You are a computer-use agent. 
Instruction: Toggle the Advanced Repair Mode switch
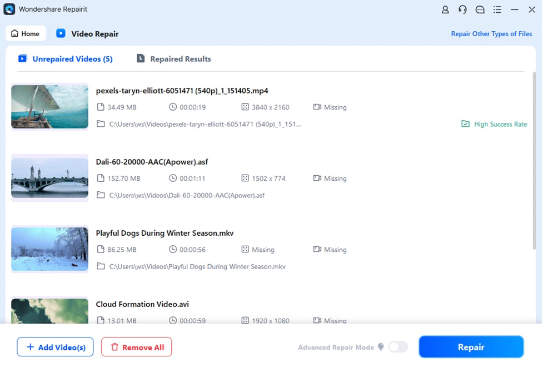(398, 347)
